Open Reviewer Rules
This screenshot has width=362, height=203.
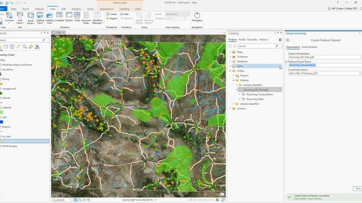coord(86,18)
